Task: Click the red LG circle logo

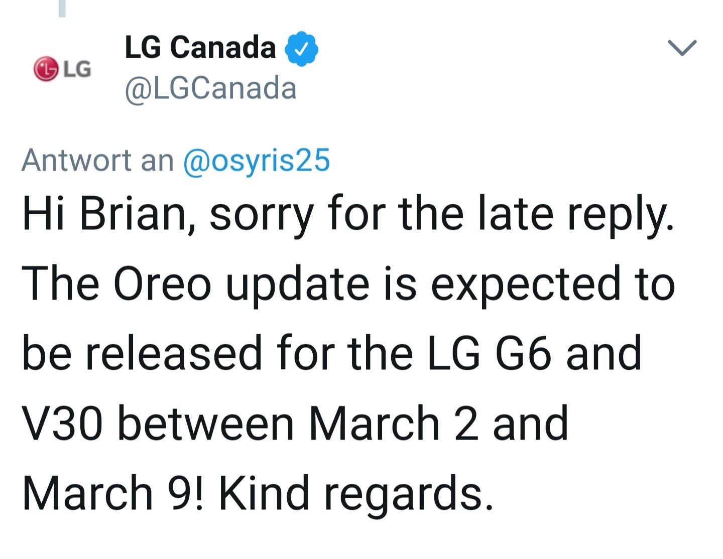Action: click(46, 69)
